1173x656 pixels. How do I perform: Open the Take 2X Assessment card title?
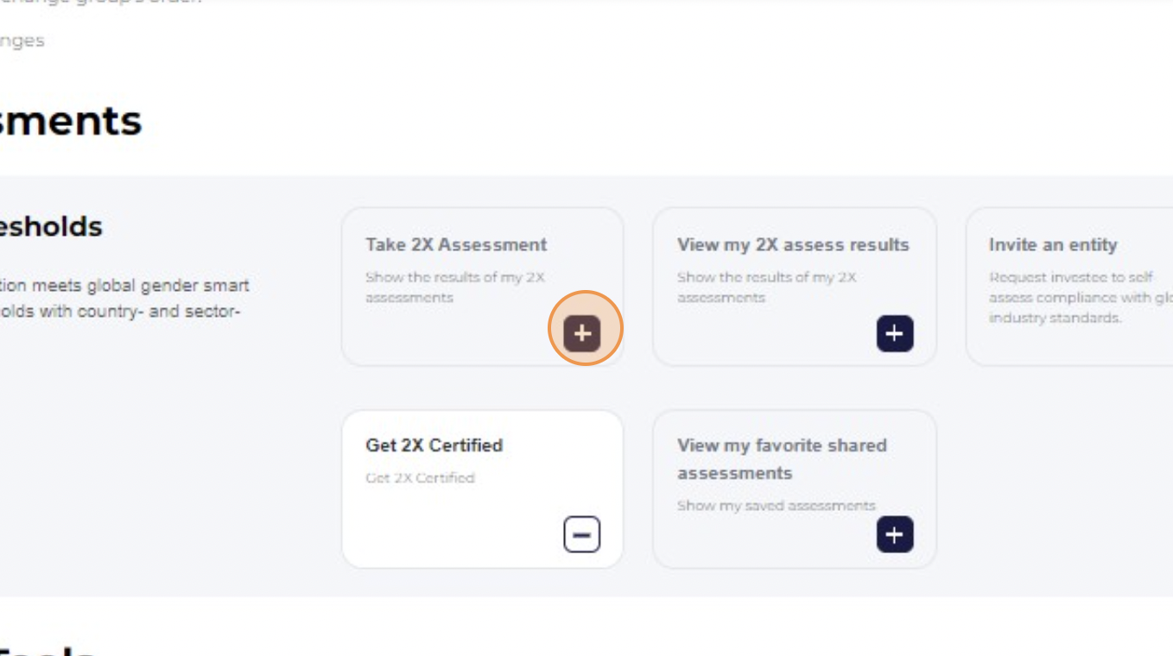point(456,244)
